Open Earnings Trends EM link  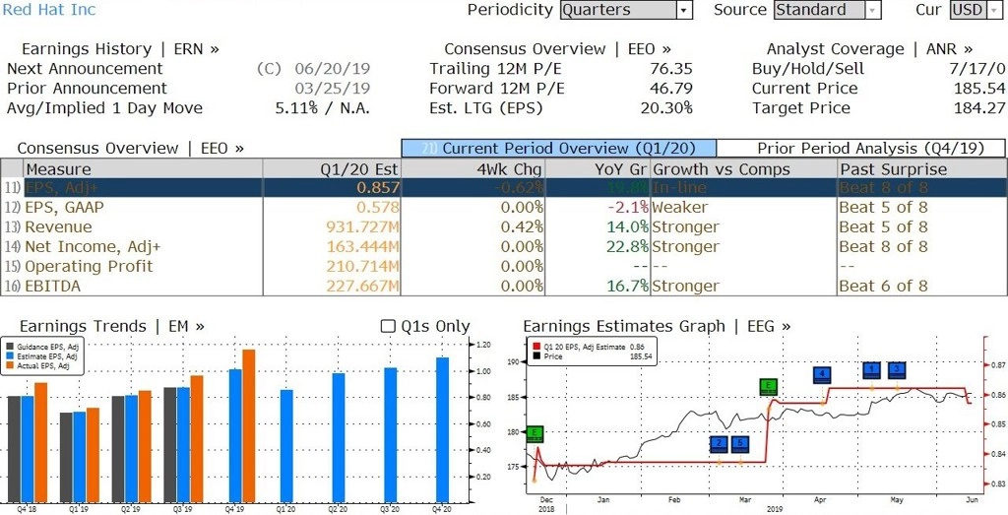pyautogui.click(x=112, y=326)
